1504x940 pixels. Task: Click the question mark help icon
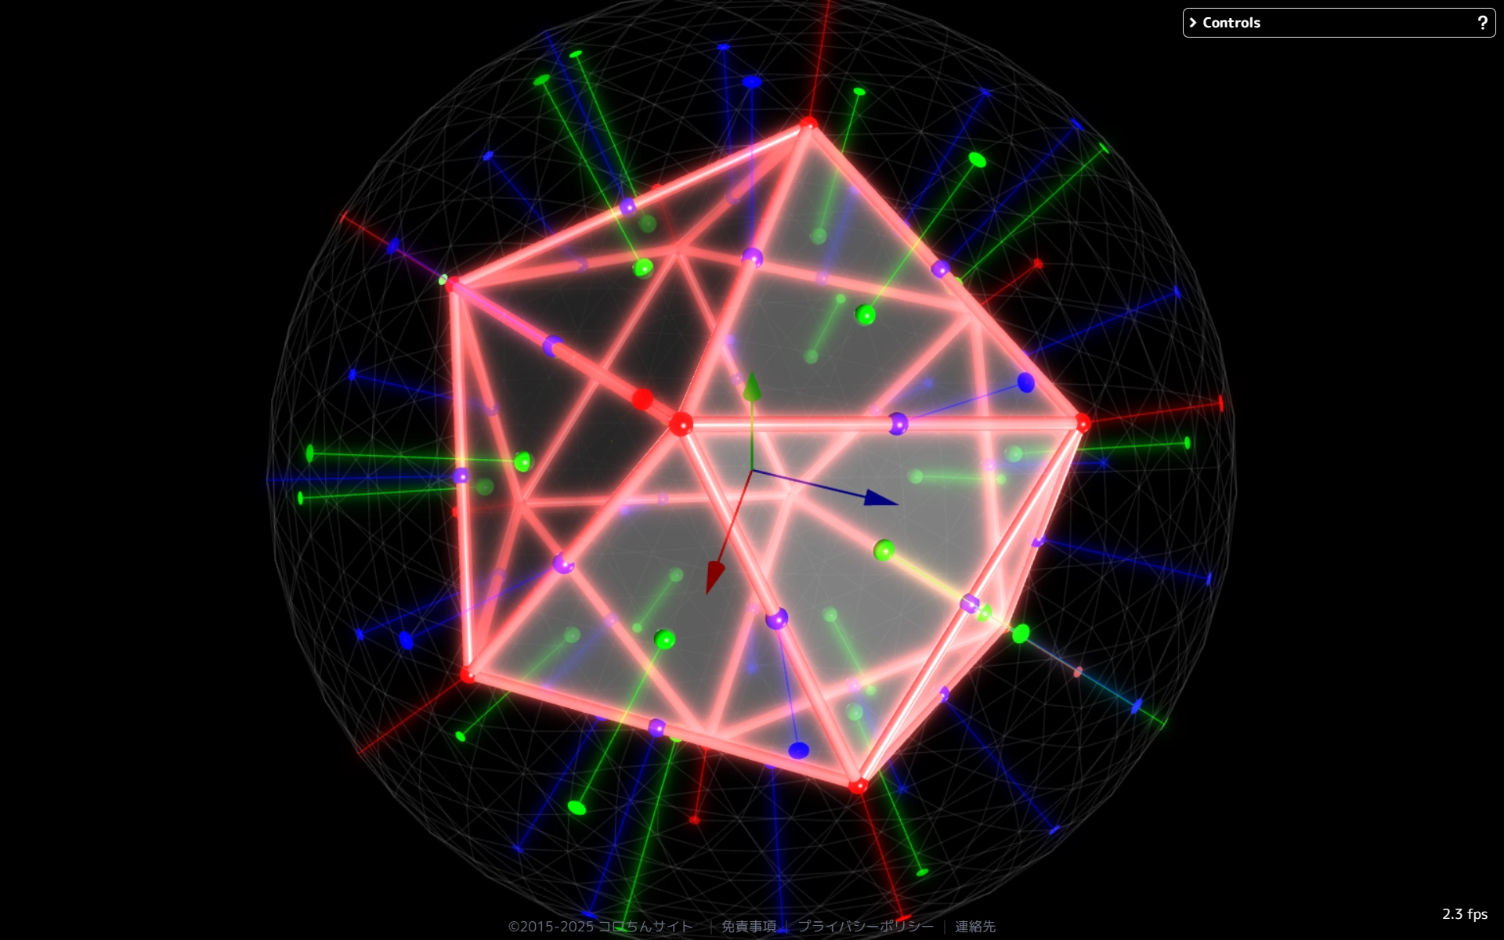pyautogui.click(x=1482, y=23)
